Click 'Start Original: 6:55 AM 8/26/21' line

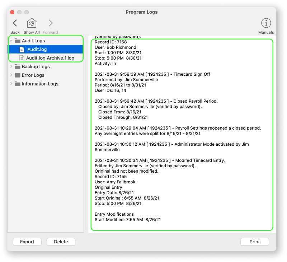(x=127, y=198)
